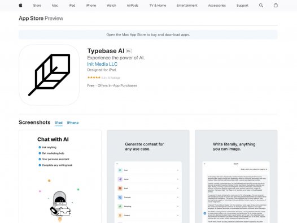The width and height of the screenshot is (297, 223).
Task: Click the Typebase AI feather app icon
Action: [x=49, y=75]
